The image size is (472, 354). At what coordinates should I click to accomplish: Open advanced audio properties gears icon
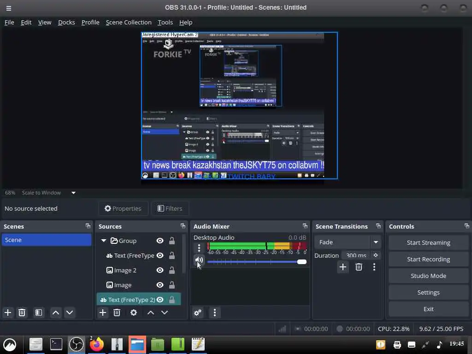pyautogui.click(x=198, y=313)
